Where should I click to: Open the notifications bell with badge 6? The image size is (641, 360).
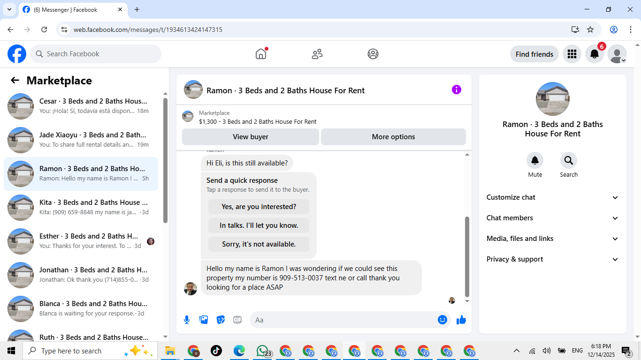(595, 54)
